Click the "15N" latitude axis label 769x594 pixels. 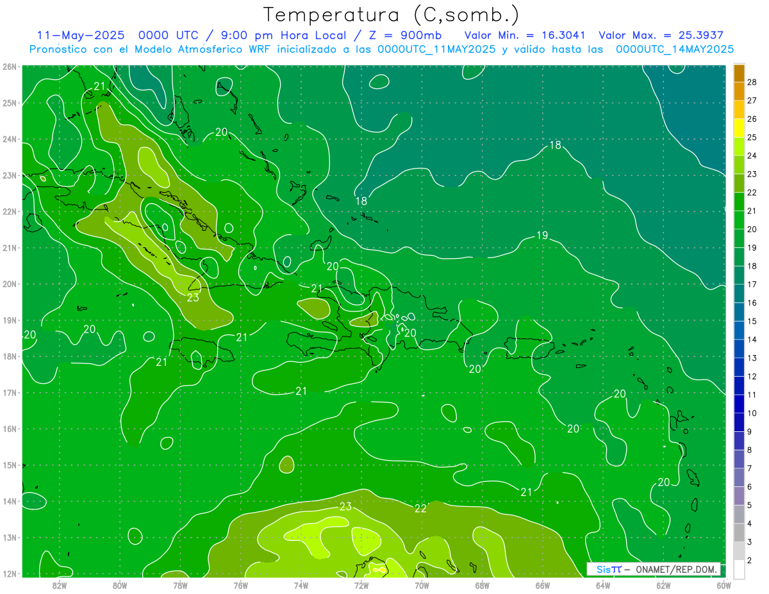pos(10,465)
